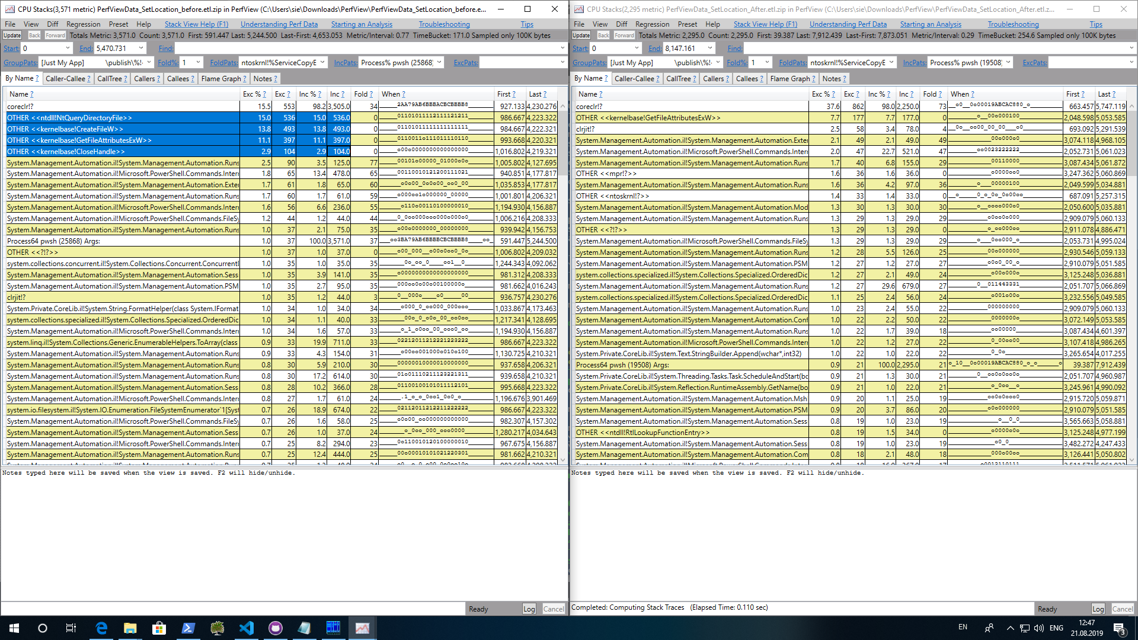Open the Task View icon

coord(71,628)
